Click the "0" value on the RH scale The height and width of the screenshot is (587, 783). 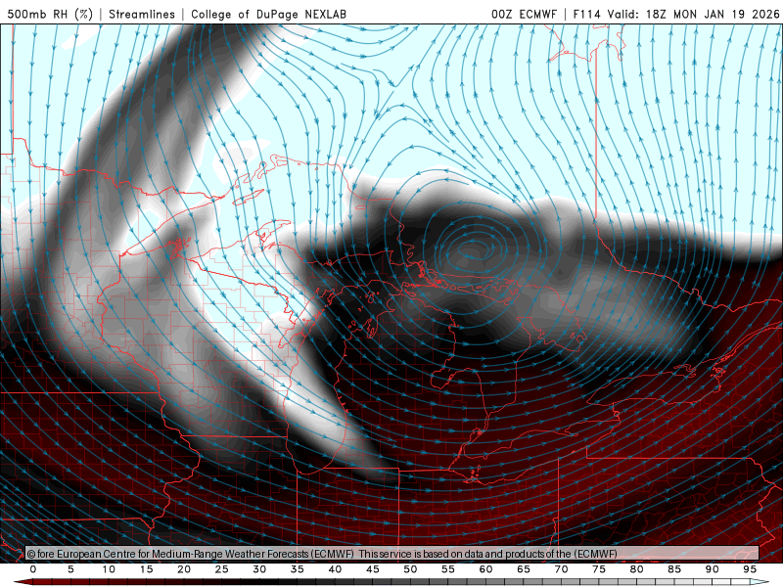(x=33, y=569)
